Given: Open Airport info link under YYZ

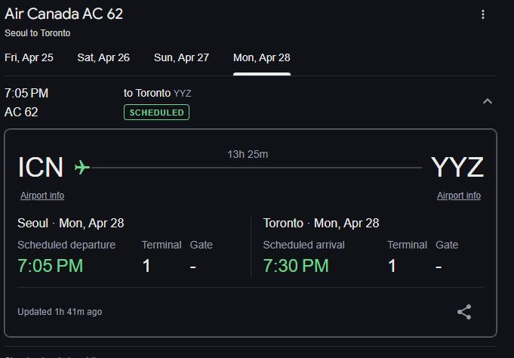Looking at the screenshot, I should [x=459, y=196].
